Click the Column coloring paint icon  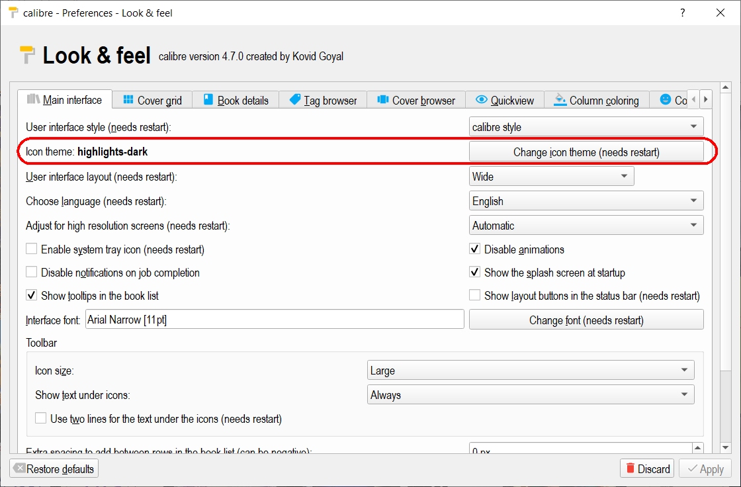(560, 100)
